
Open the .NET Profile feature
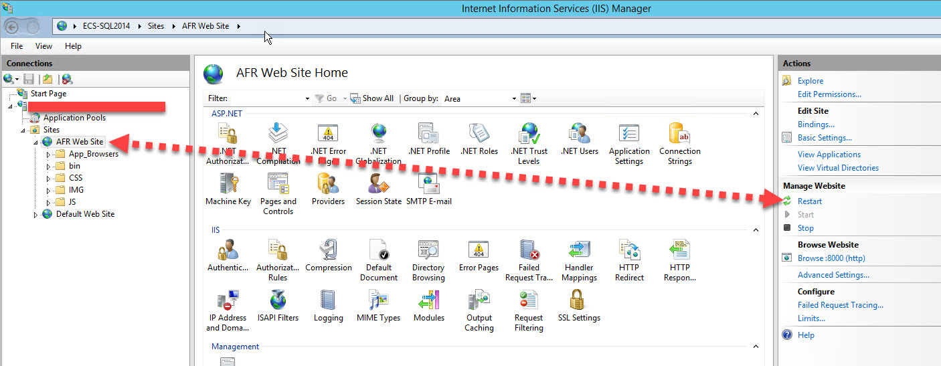tap(429, 139)
